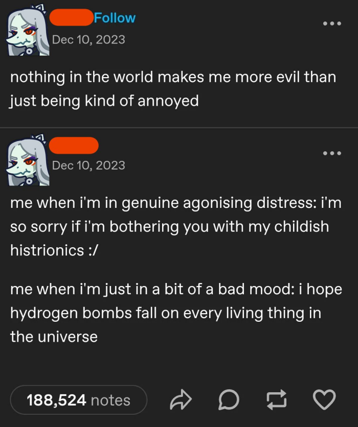Open the top post's blog avatar
The image size is (358, 427).
tap(28, 31)
